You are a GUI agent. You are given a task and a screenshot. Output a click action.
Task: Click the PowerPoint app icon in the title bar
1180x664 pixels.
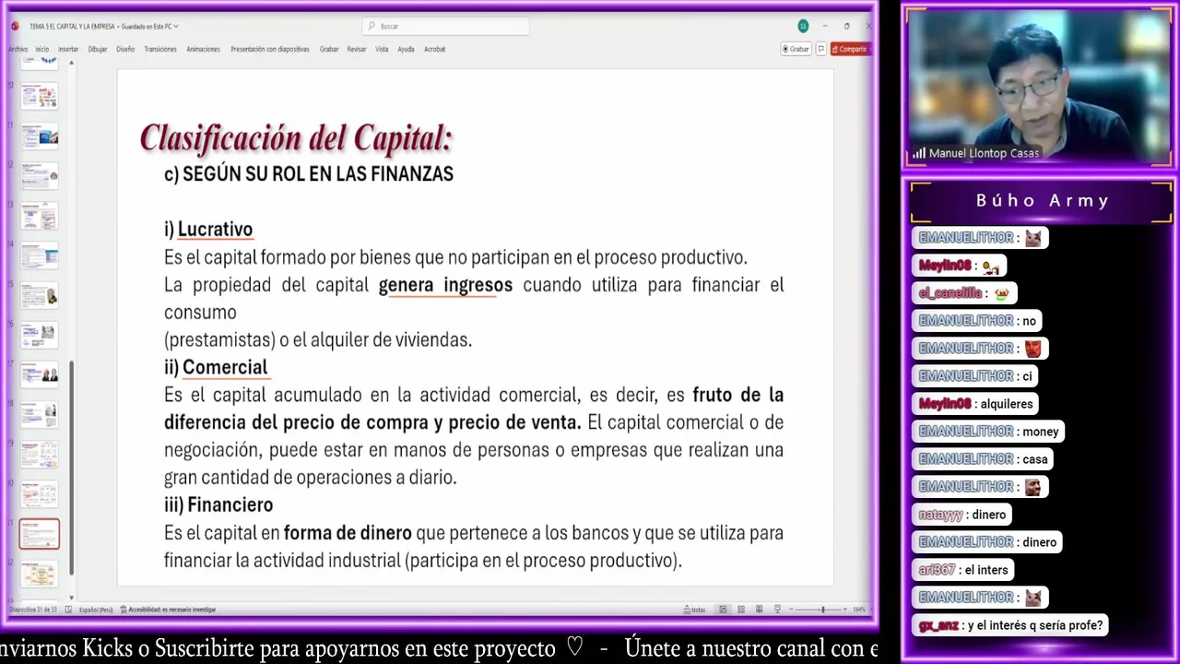coord(14,26)
